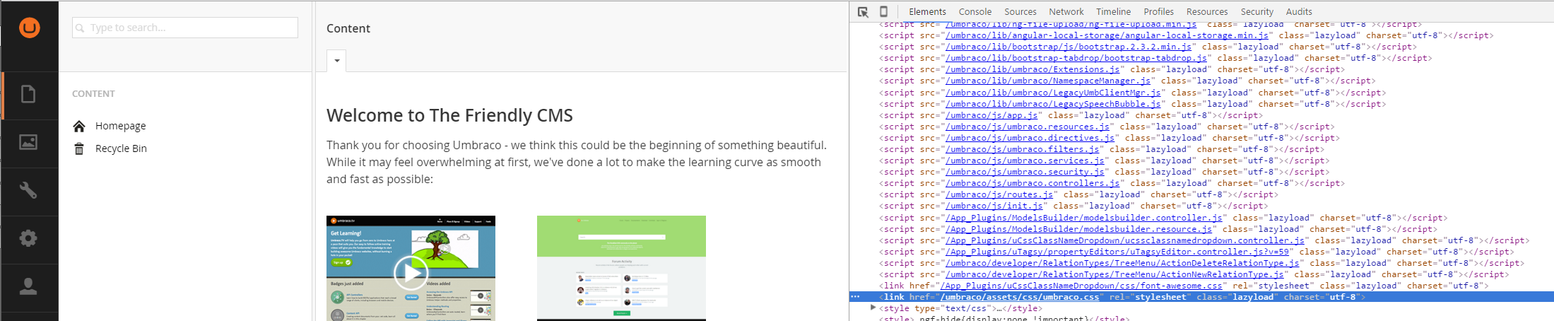Open the Media section icon
Image resolution: width=1554 pixels, height=321 pixels.
coord(28,142)
